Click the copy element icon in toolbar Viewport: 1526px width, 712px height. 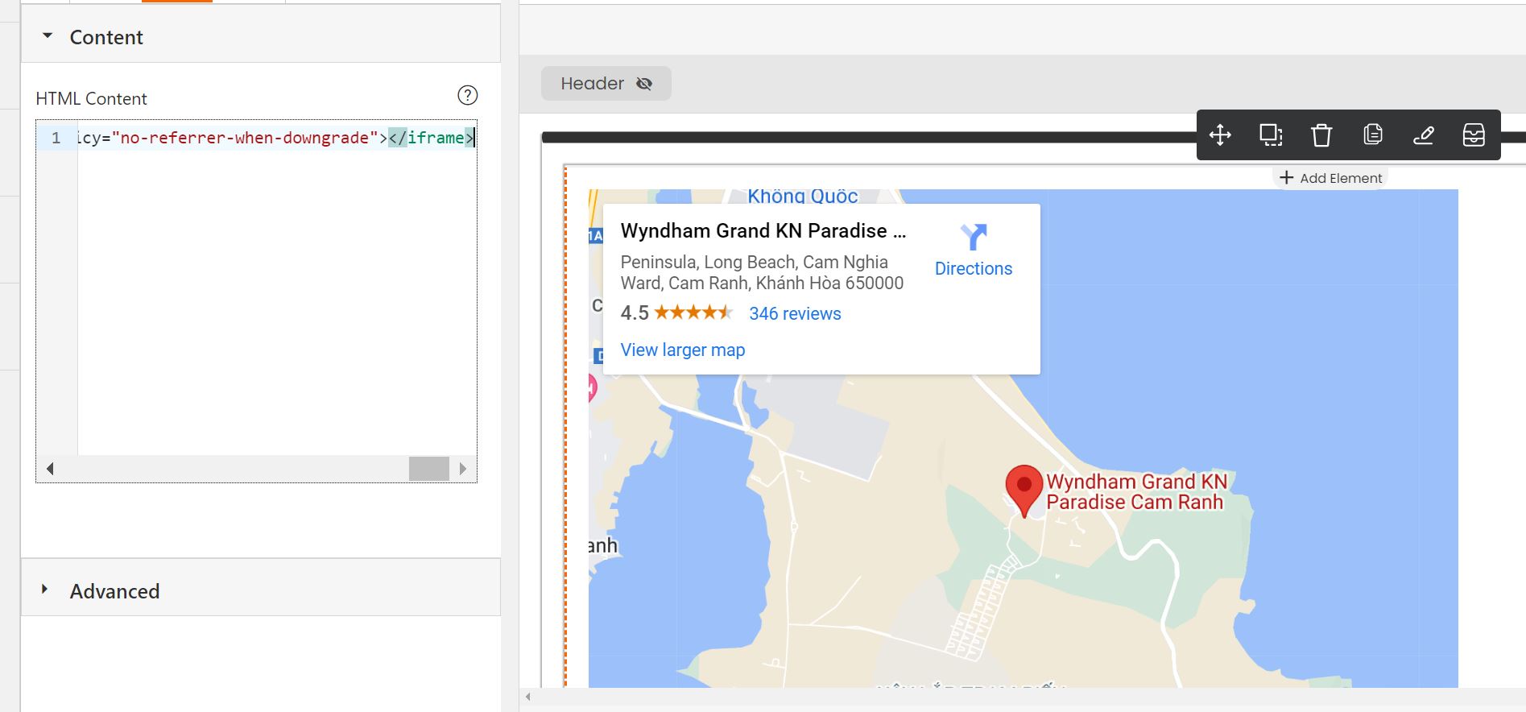tap(1372, 135)
